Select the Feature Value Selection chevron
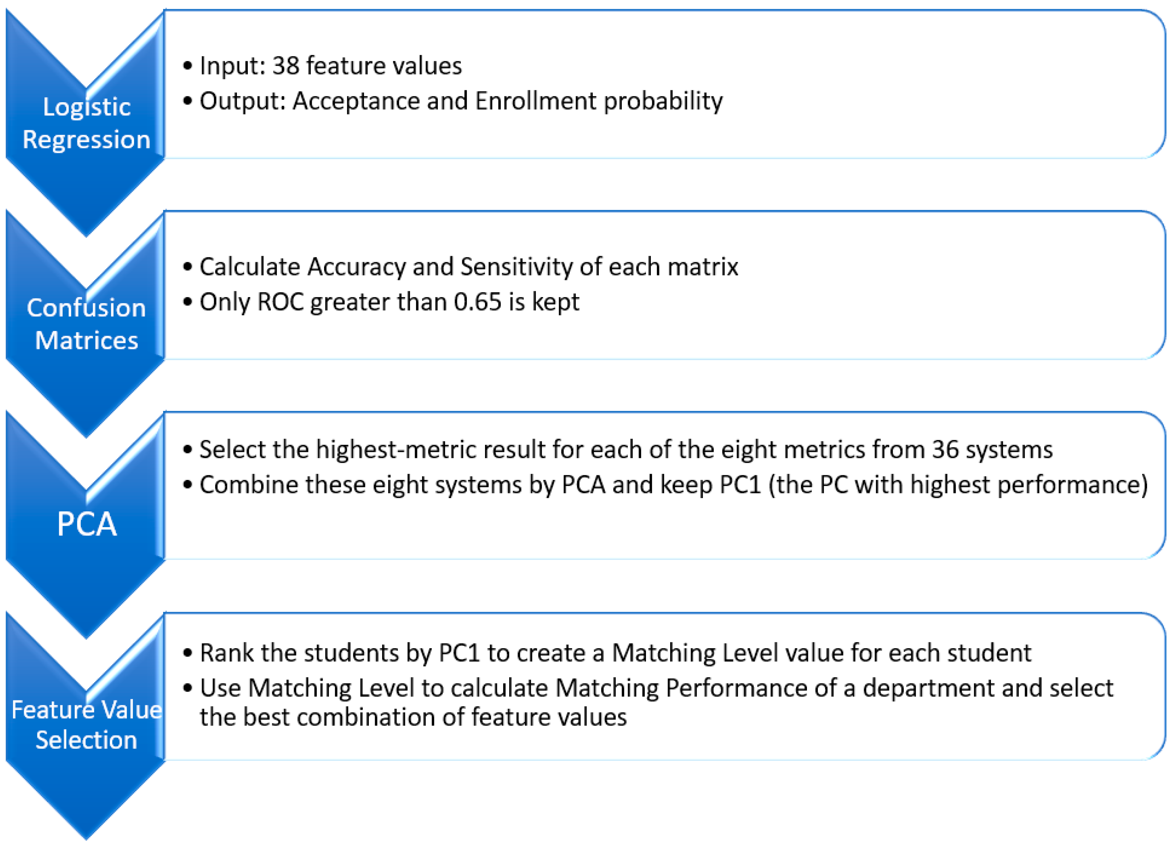1173x846 pixels. coord(86,725)
